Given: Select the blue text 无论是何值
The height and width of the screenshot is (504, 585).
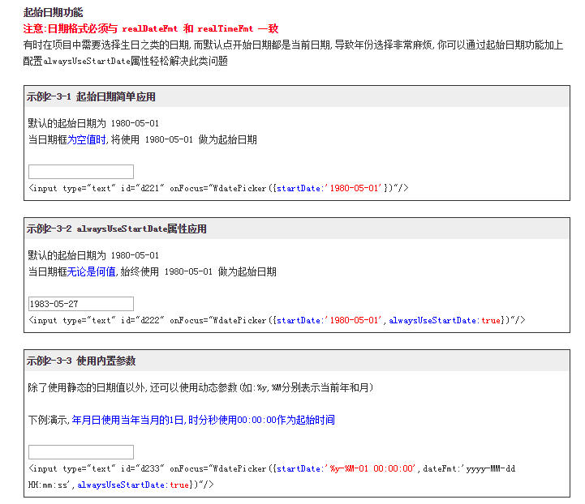Looking at the screenshot, I should [92, 271].
